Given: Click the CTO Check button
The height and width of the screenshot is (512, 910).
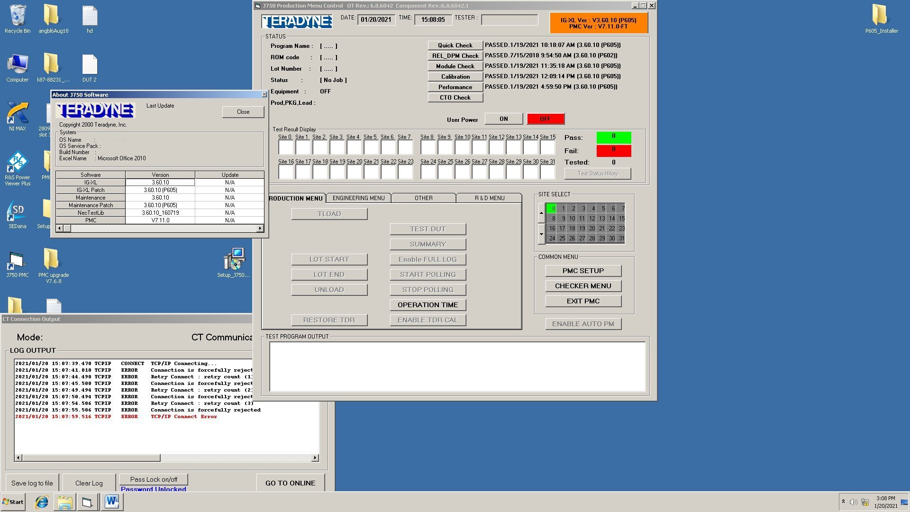Looking at the screenshot, I should (x=455, y=98).
